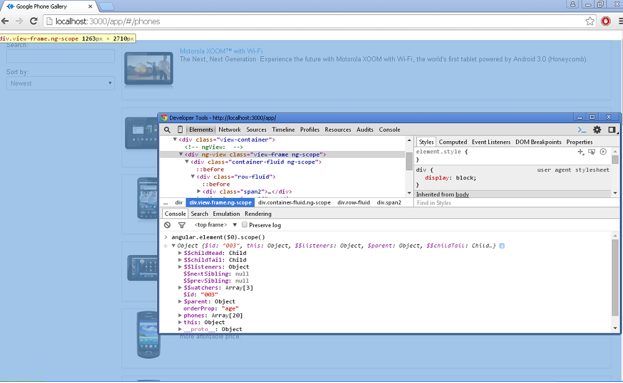Click the body link in Inherited from
This screenshot has width=623, height=383.
[x=462, y=194]
